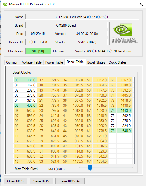Select boost clock cell 785.0

[x=53, y=106]
